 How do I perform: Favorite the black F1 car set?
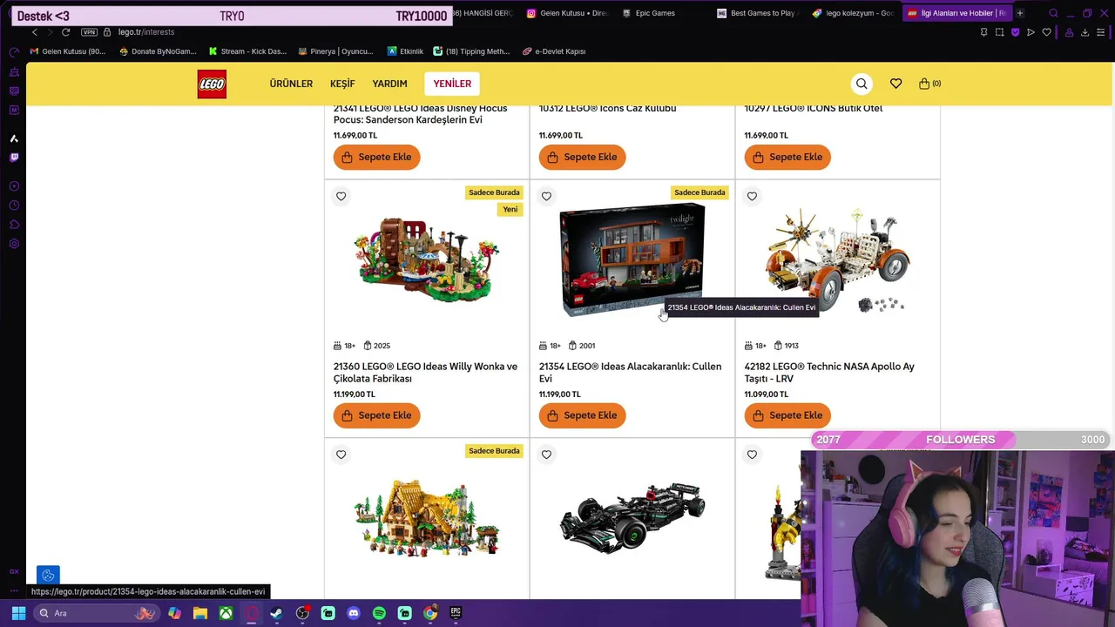(x=546, y=454)
